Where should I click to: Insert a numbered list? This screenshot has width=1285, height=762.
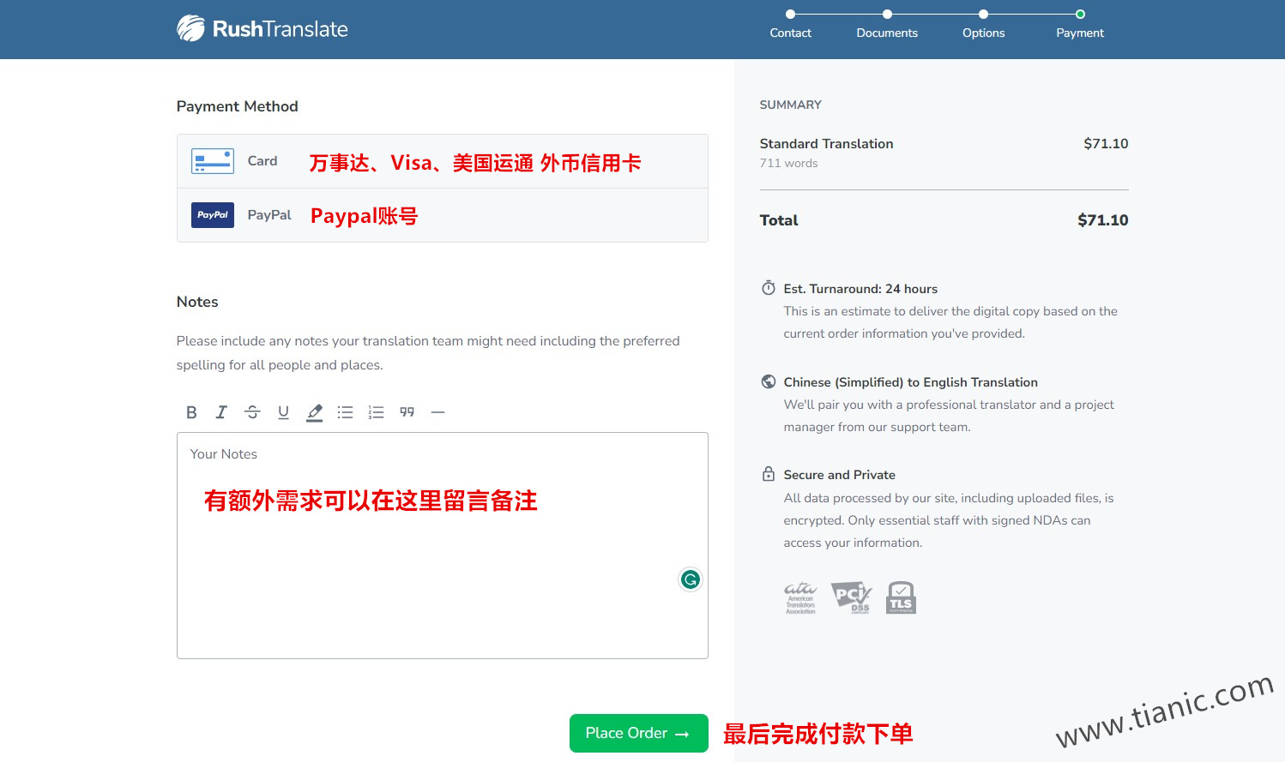376,412
